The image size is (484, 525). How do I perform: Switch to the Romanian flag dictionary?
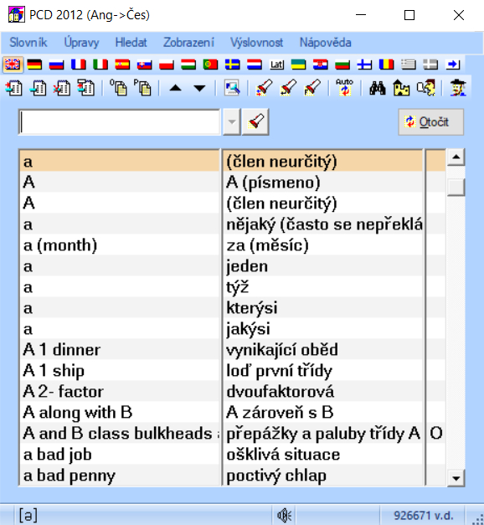(386, 64)
